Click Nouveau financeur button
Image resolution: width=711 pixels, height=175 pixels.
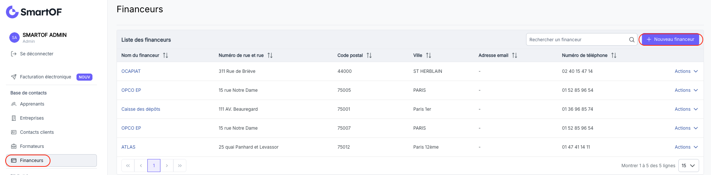tap(670, 39)
